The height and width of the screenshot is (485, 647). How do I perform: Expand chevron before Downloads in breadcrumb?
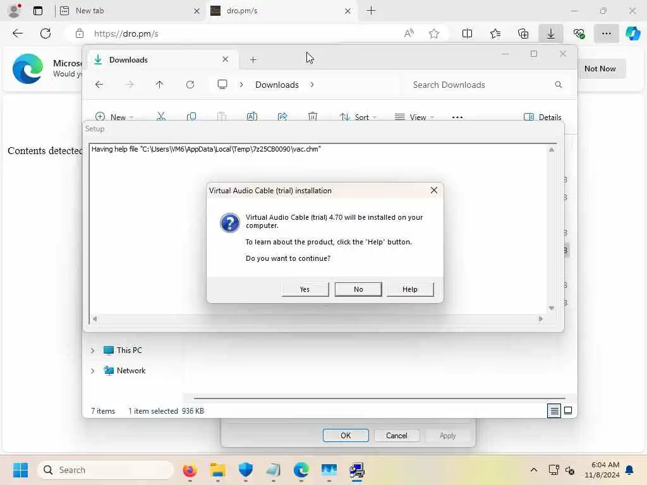241,85
